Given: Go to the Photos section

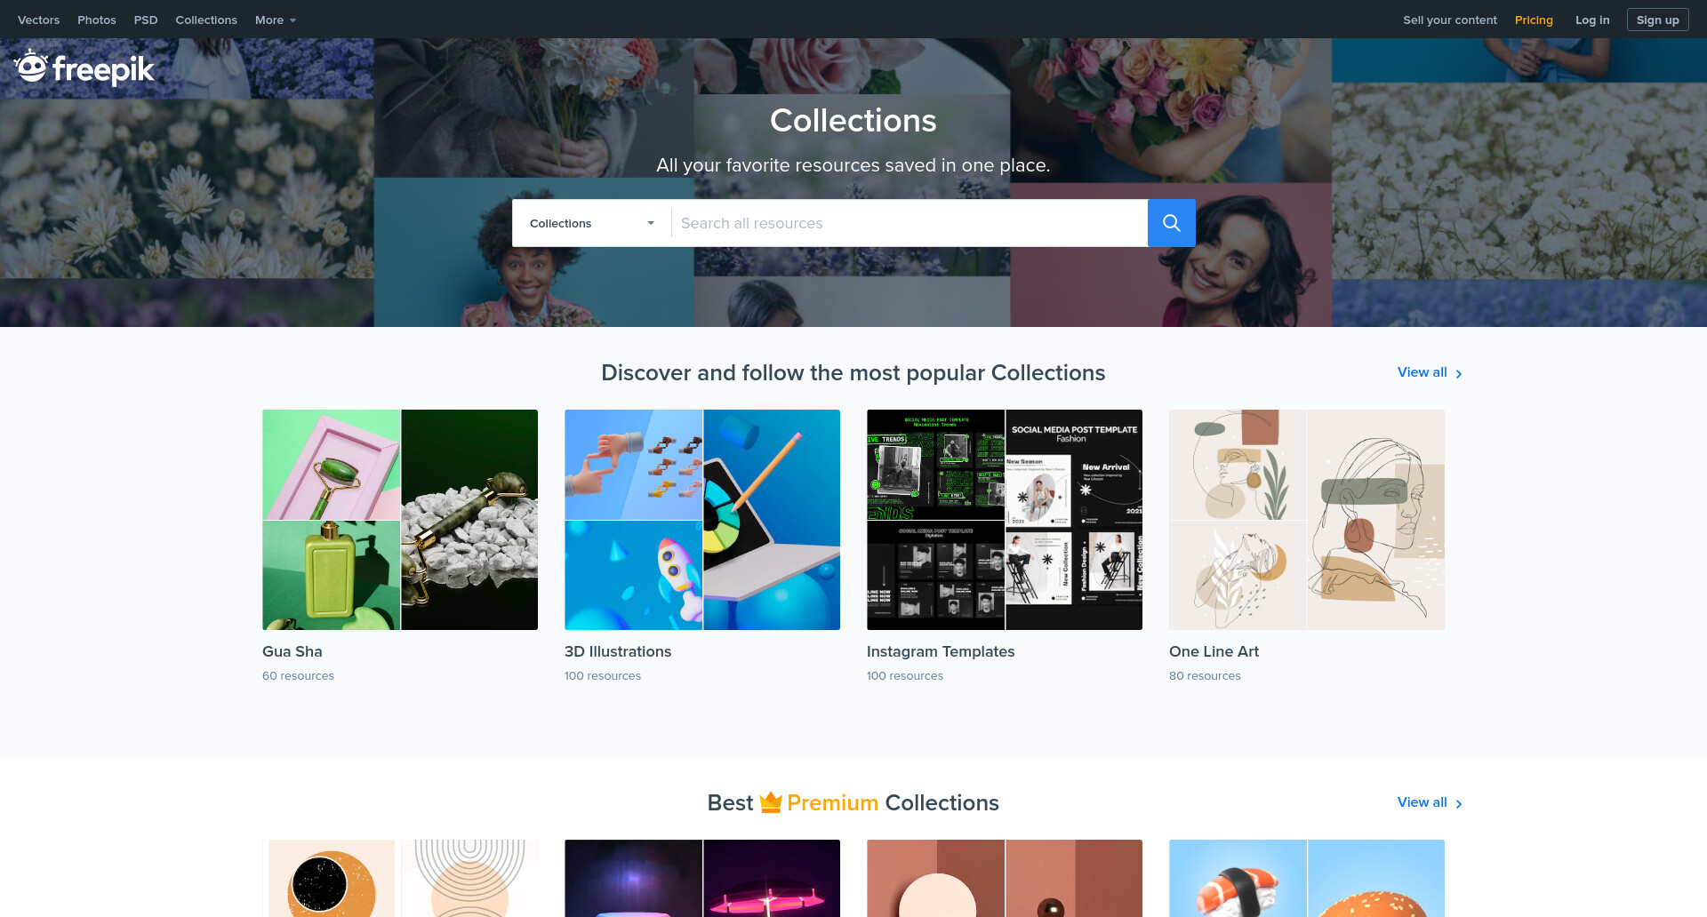Looking at the screenshot, I should 97,20.
